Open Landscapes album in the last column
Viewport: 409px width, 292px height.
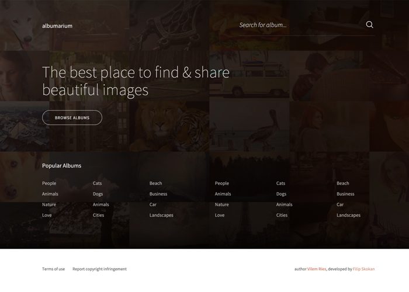click(x=348, y=215)
